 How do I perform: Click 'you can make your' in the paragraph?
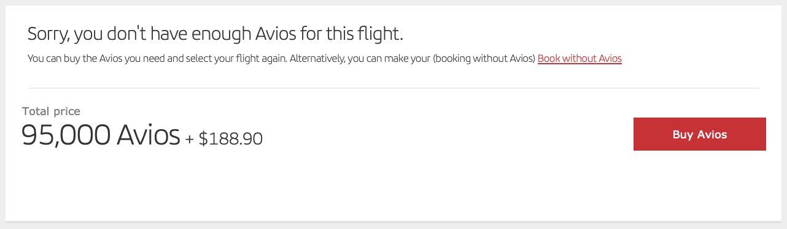(x=389, y=59)
